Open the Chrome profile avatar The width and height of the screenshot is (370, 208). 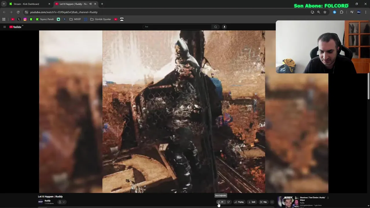pyautogui.click(x=359, y=12)
